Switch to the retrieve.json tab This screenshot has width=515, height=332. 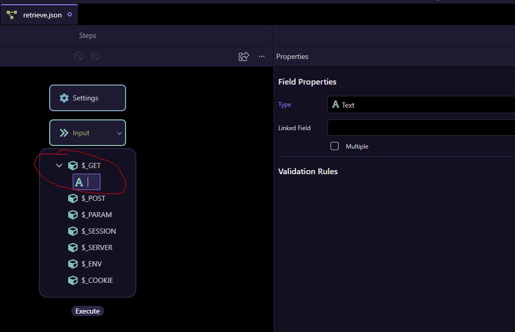(39, 15)
